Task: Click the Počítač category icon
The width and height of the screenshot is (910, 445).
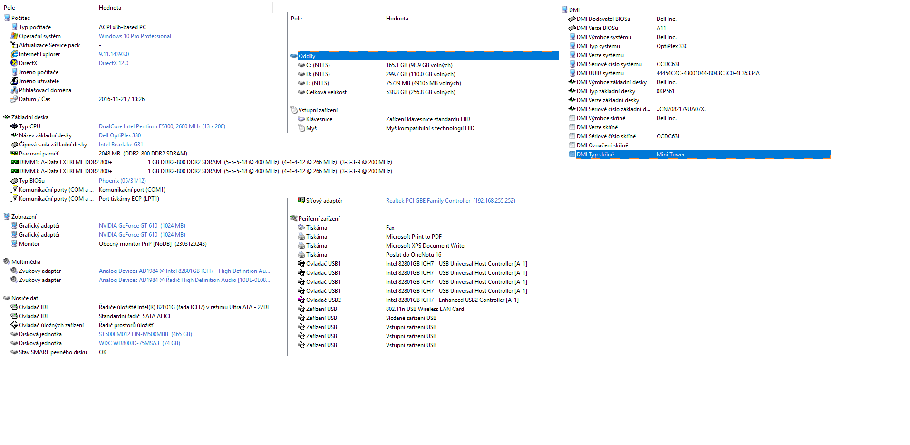Action: (x=7, y=18)
